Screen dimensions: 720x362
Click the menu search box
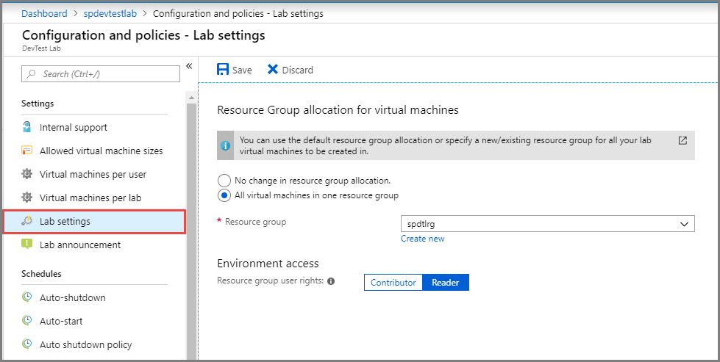(x=101, y=73)
